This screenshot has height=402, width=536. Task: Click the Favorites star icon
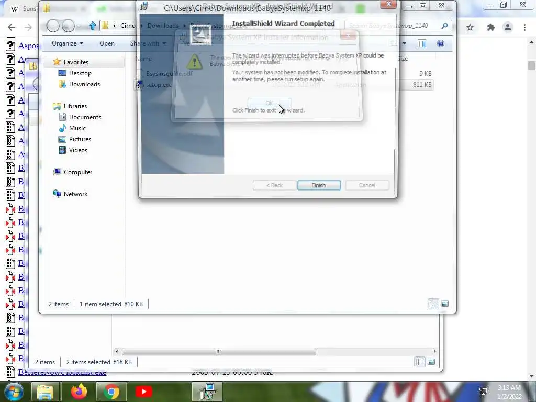pyautogui.click(x=57, y=62)
